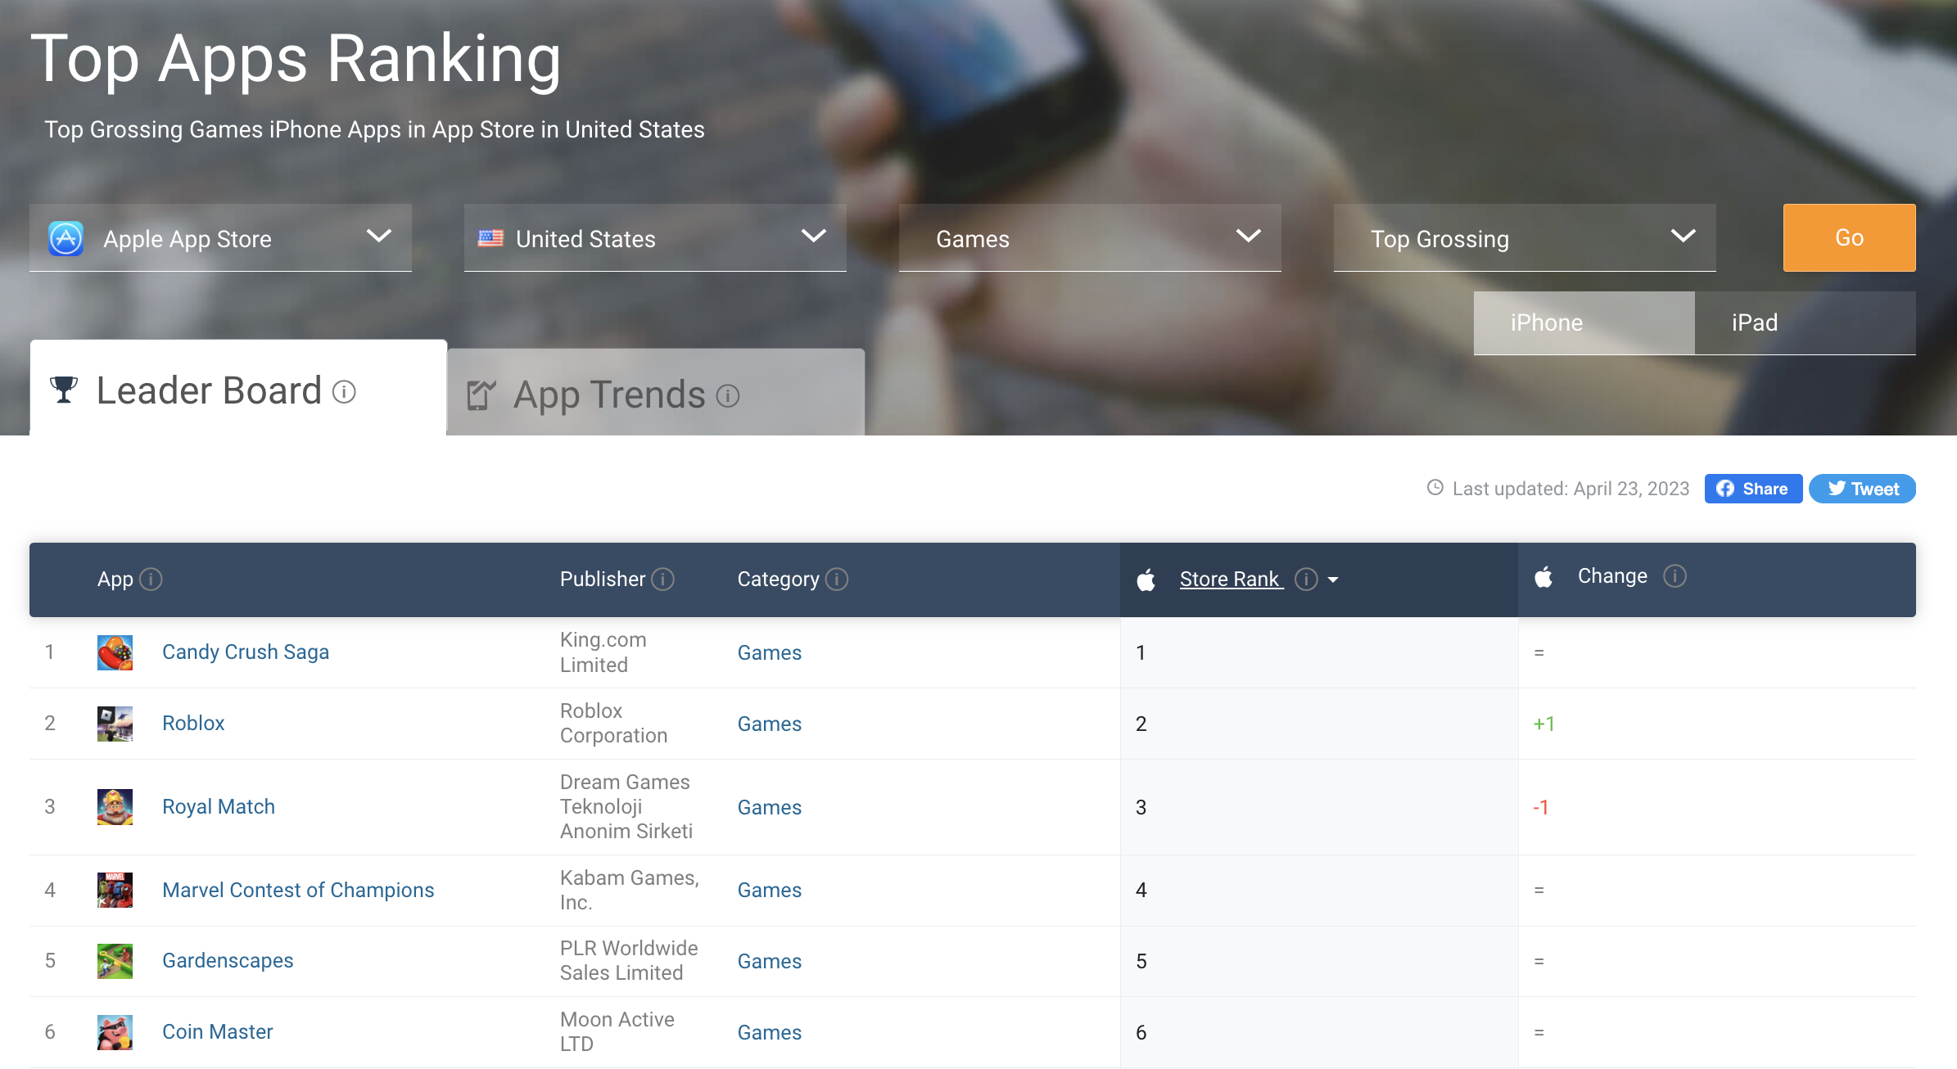Image resolution: width=1957 pixels, height=1069 pixels.
Task: Click the Leader Board trophy icon
Action: [x=64, y=390]
